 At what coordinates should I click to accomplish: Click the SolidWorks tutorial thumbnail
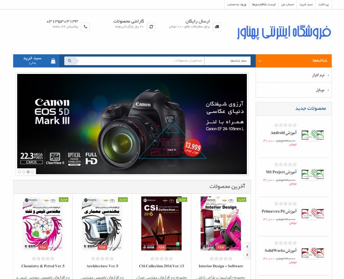click(x=313, y=252)
